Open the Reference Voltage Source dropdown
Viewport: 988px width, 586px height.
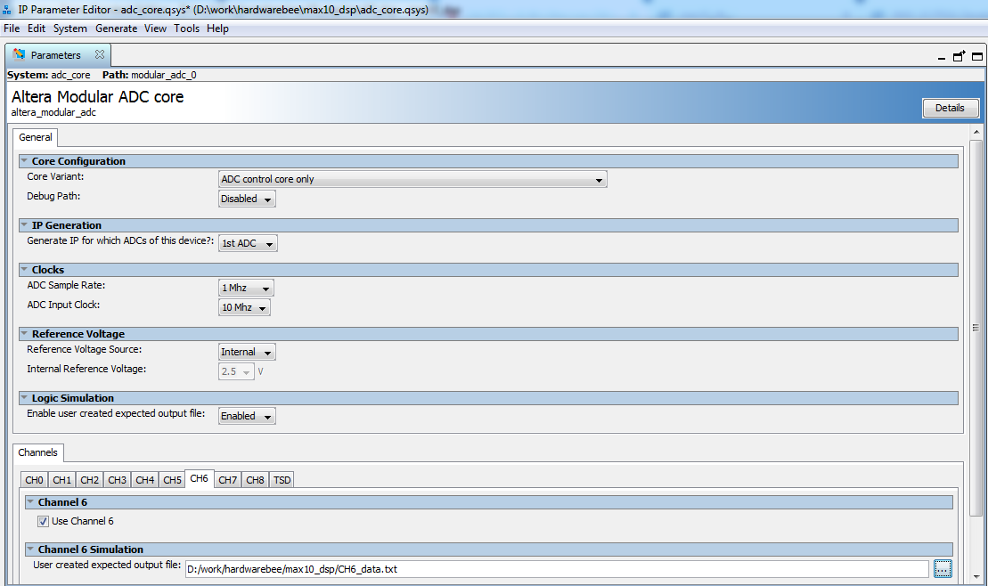[247, 353]
